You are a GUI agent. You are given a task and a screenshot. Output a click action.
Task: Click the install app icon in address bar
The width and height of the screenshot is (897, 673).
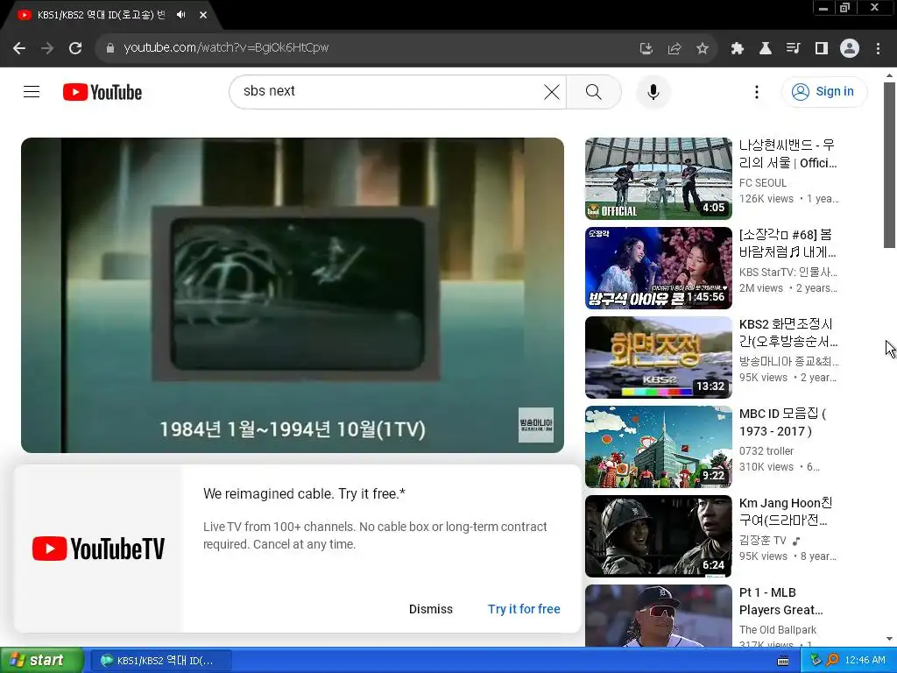point(646,48)
